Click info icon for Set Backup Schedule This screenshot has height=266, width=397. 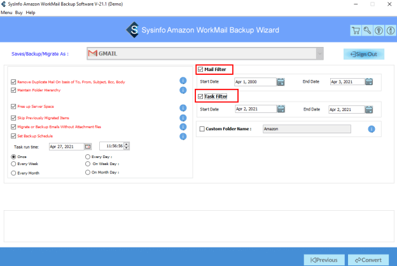point(183,136)
